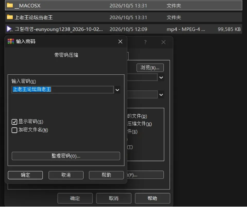Open the second dropdown in background dialog
The height and width of the screenshot is (207, 247).
(x=161, y=95)
